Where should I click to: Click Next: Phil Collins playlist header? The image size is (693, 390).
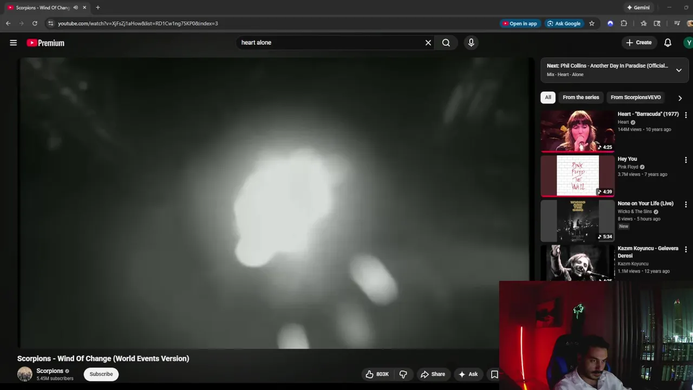click(x=607, y=66)
